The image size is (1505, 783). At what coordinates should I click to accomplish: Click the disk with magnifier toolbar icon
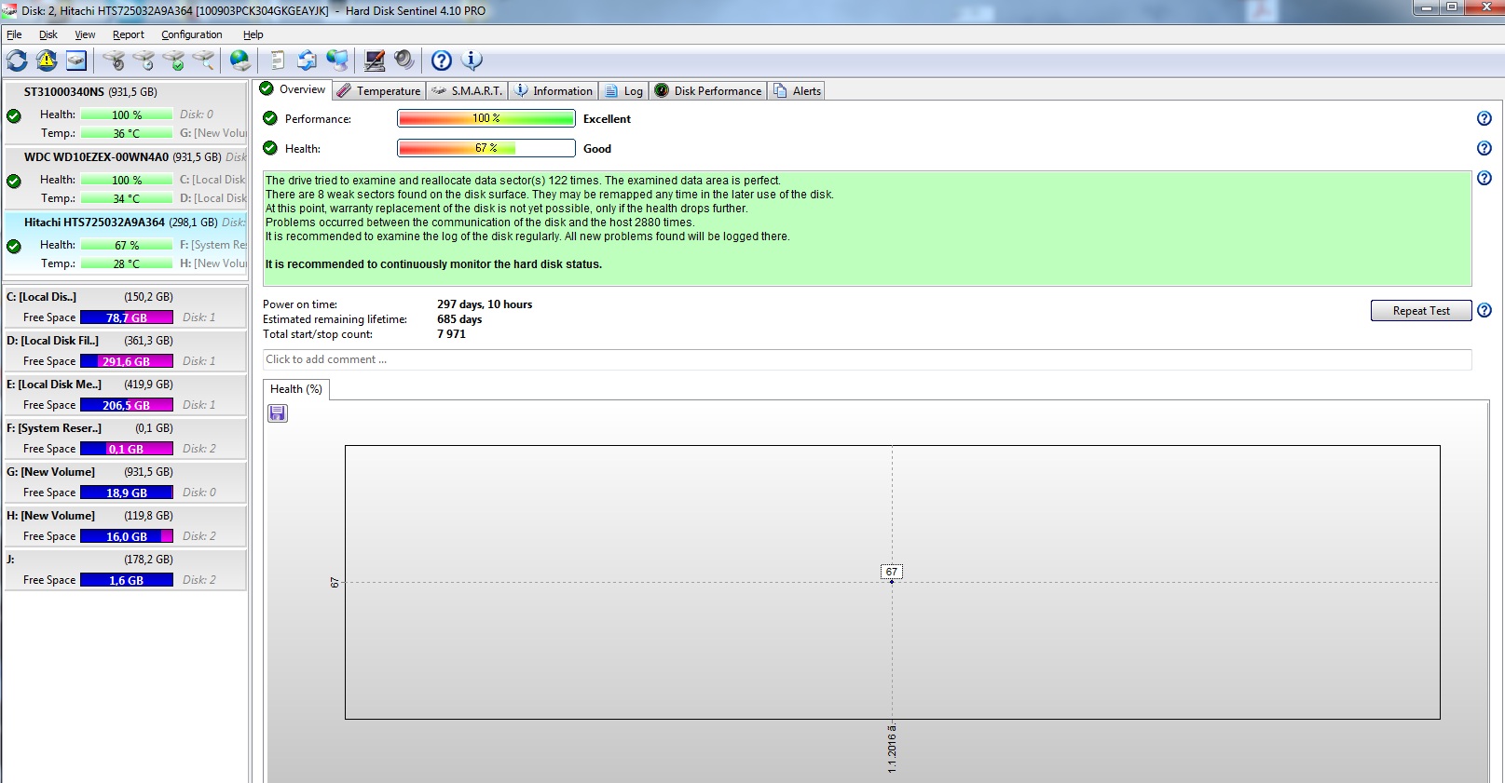[203, 61]
